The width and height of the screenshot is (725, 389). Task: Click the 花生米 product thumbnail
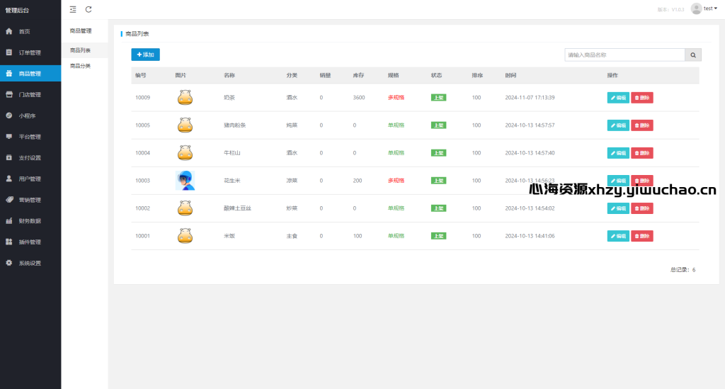click(185, 181)
